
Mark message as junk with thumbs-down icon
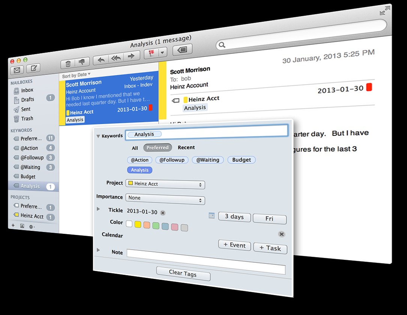point(82,62)
